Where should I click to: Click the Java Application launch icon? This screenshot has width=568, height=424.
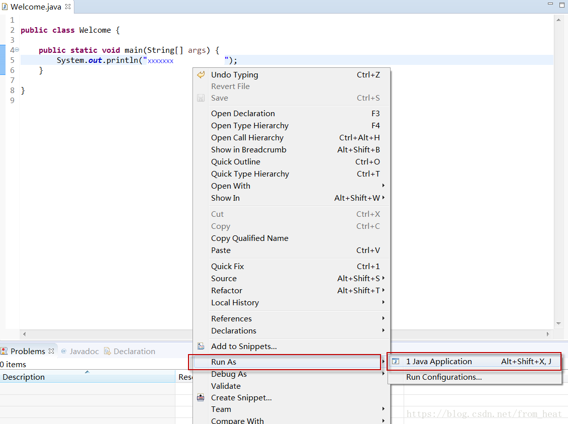[x=396, y=361]
